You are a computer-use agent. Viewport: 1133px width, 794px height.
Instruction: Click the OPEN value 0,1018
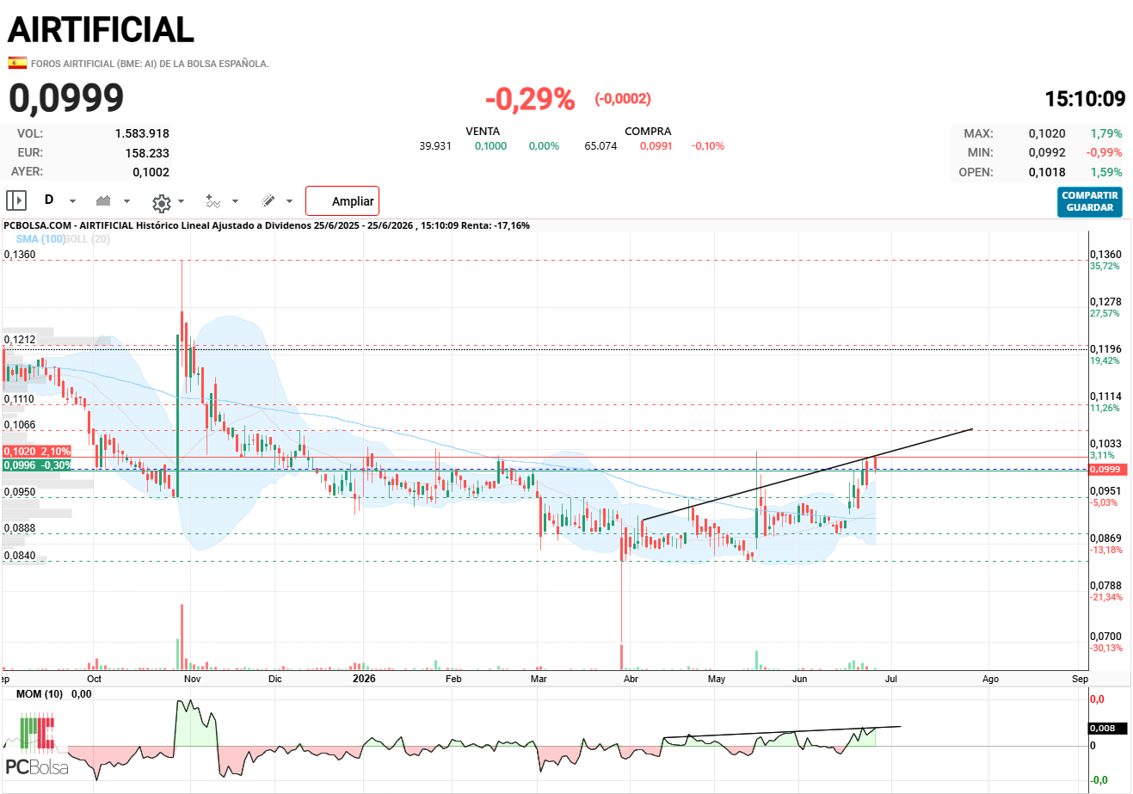tap(1047, 172)
